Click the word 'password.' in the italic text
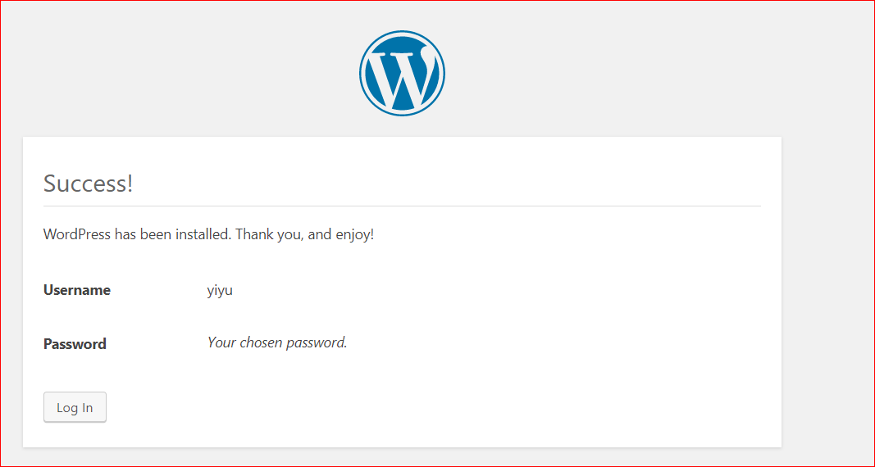Image resolution: width=875 pixels, height=467 pixels. tap(317, 342)
